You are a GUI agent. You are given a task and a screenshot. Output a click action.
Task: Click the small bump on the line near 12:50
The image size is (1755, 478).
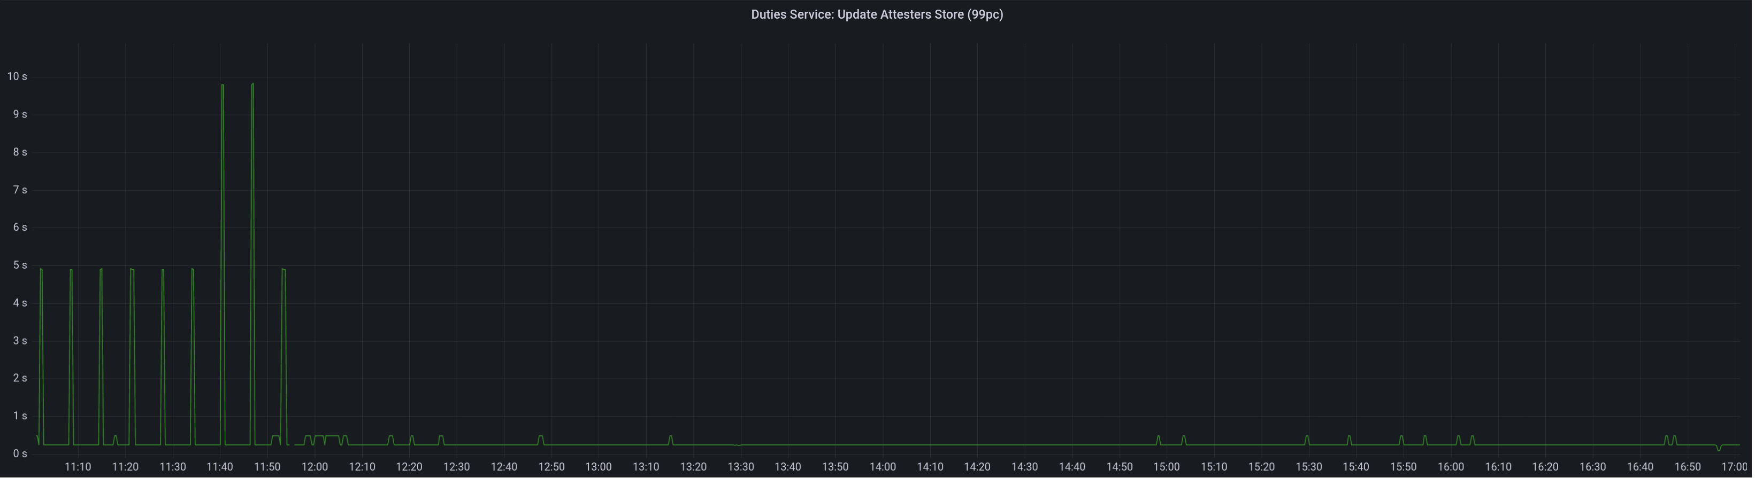[x=540, y=436]
